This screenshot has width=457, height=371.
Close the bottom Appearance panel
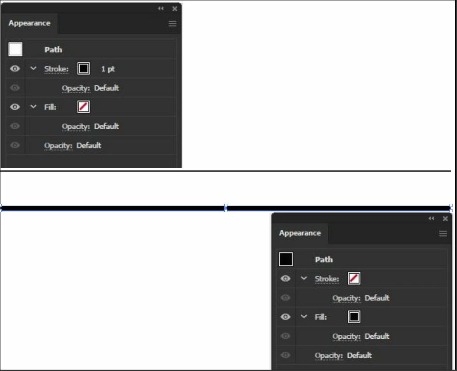point(445,219)
